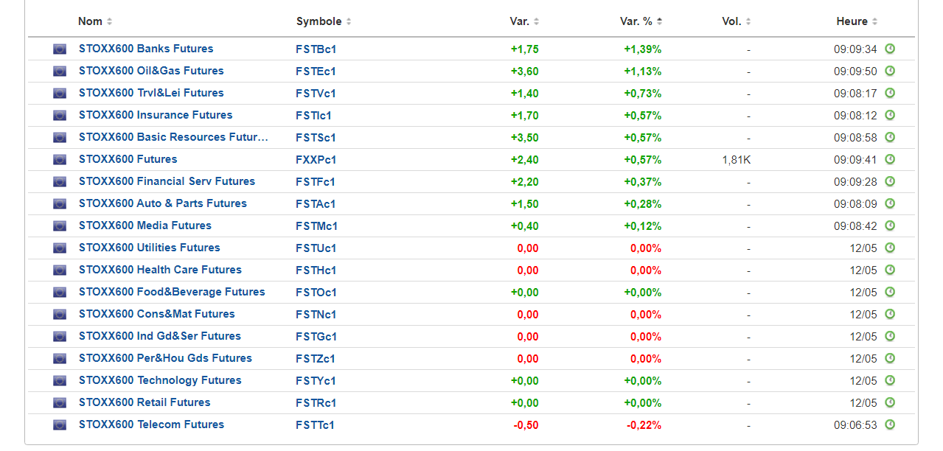Click the clock icon in the FXXPc1 row
Image resolution: width=943 pixels, height=451 pixels.
(890, 160)
